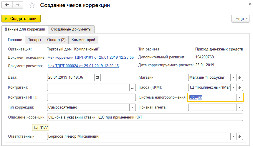Click into the Контрагент ИНН input field
The width and height of the screenshot is (253, 147).
[91, 97]
